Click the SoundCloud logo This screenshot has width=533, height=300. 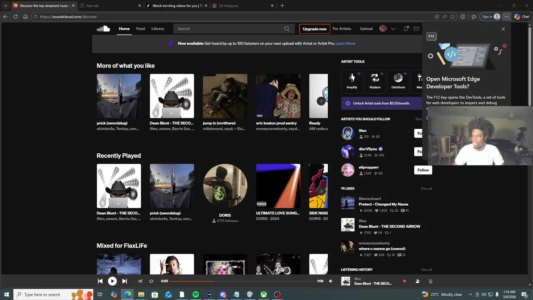coord(103,29)
